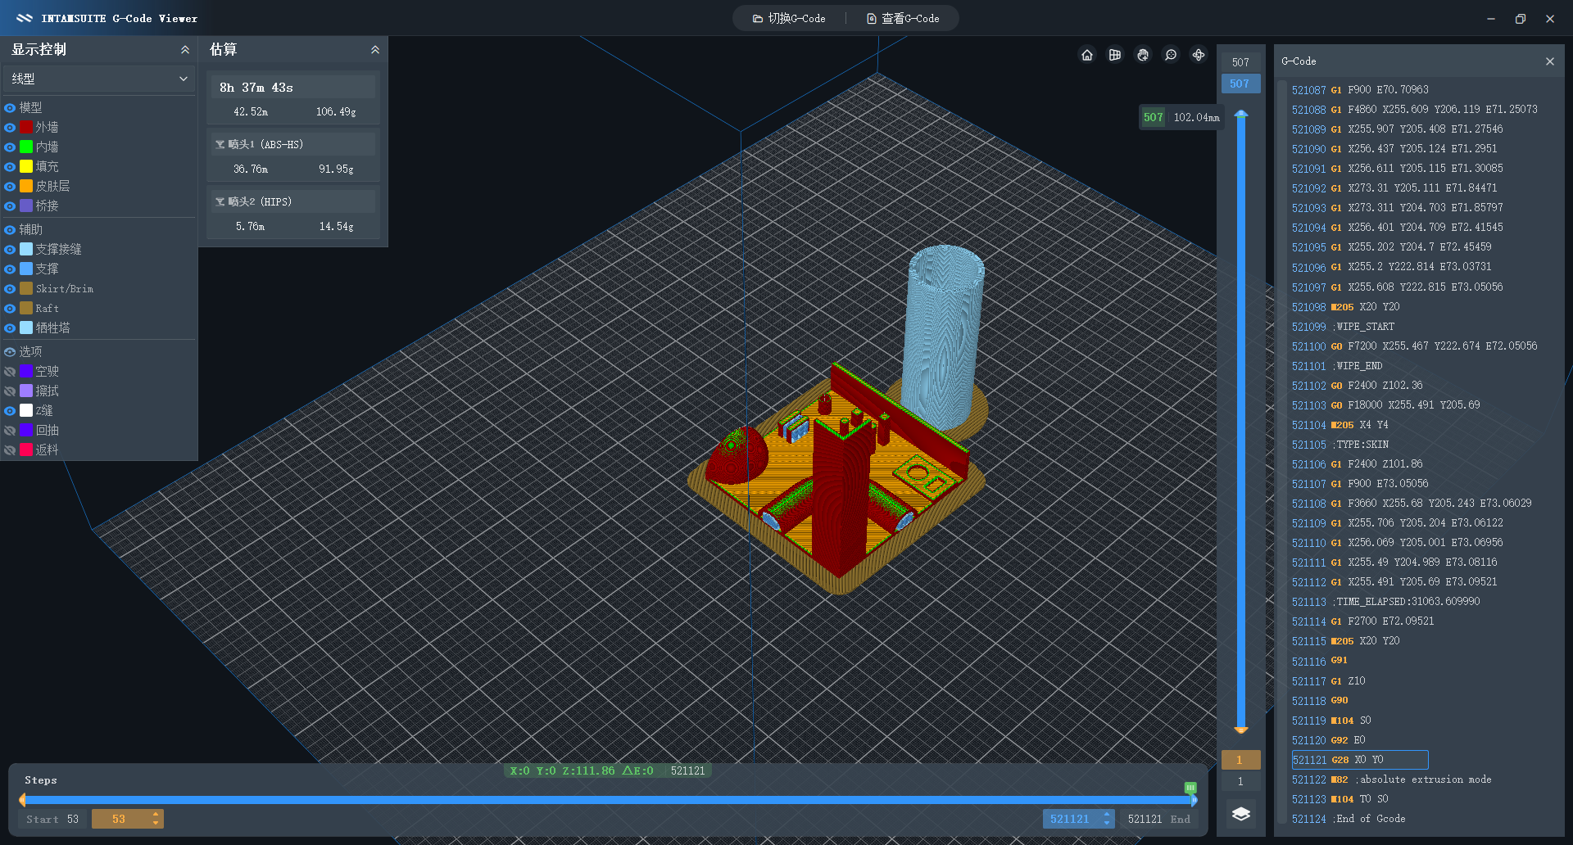This screenshot has height=845, width=1573.
Task: Click the red 外墙 color swatch
Action: (x=26, y=127)
